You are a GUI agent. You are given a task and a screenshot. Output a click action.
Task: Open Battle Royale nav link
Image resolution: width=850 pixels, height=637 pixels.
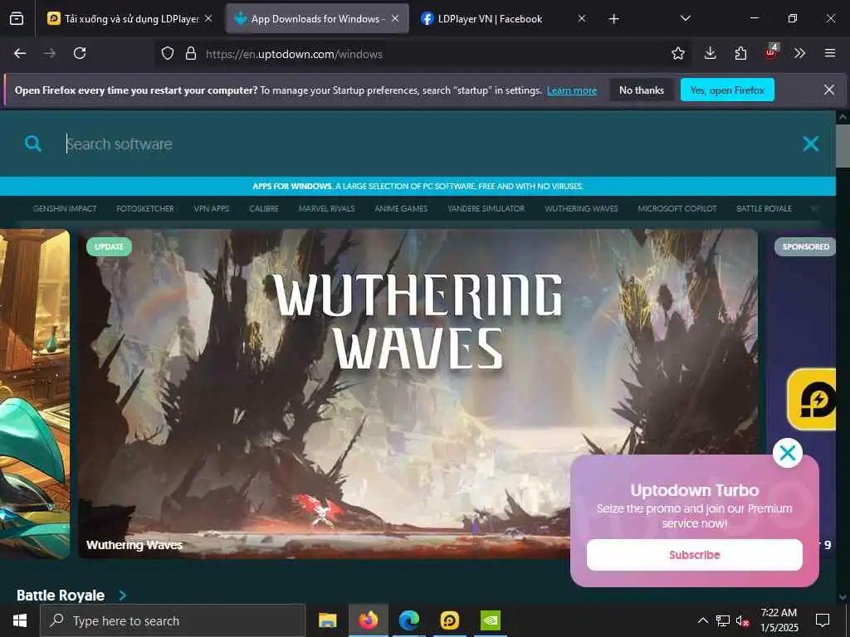tap(764, 208)
